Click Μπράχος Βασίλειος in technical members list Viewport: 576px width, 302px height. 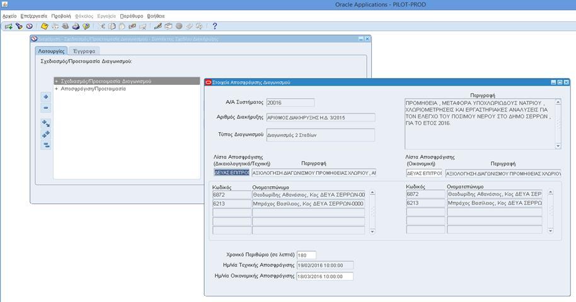[309, 204]
